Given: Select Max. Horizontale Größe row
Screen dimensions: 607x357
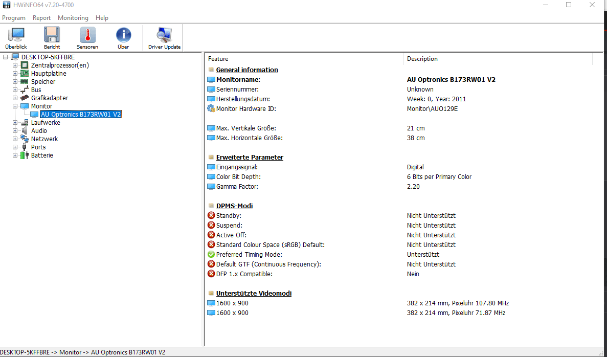Looking at the screenshot, I should pyautogui.click(x=399, y=138).
